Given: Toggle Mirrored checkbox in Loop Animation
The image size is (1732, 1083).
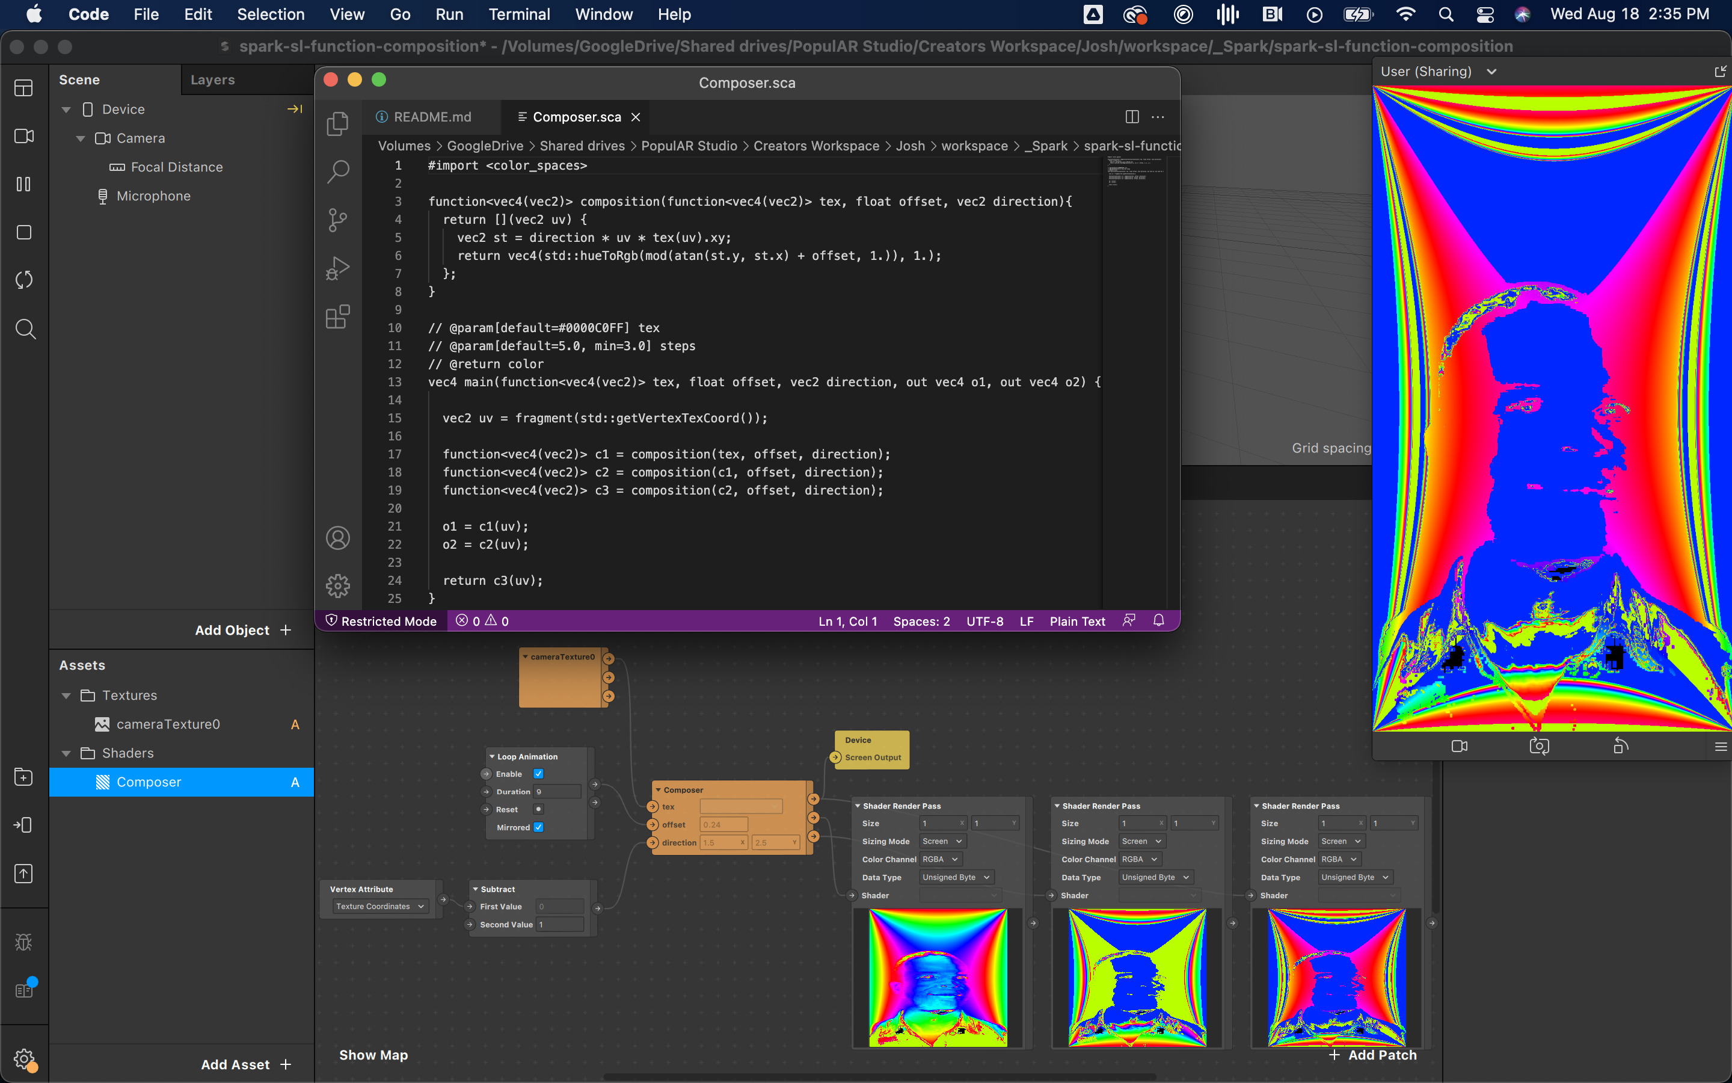Looking at the screenshot, I should click(x=539, y=826).
